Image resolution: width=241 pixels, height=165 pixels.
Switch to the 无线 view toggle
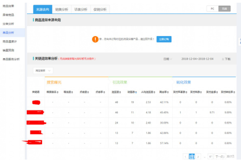pos(224,9)
